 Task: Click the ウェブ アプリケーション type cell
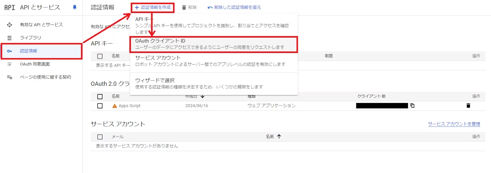tap(271, 106)
